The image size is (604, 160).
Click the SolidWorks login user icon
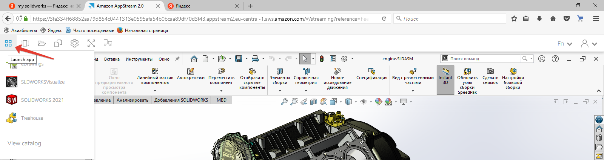(x=542, y=59)
